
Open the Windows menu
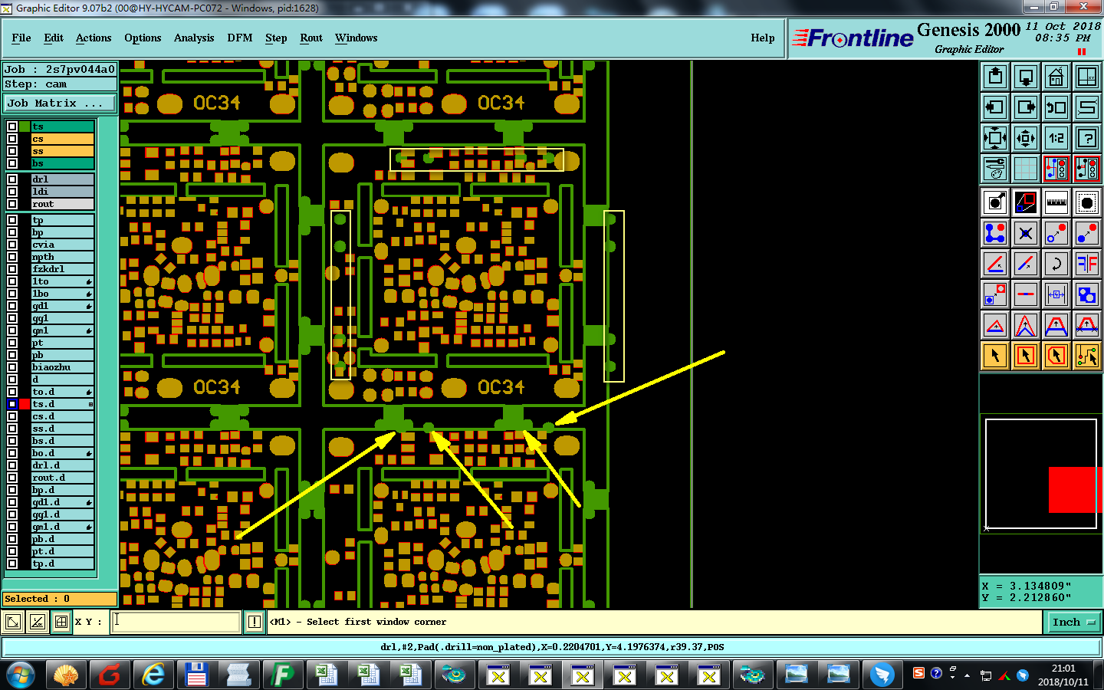pyautogui.click(x=356, y=38)
